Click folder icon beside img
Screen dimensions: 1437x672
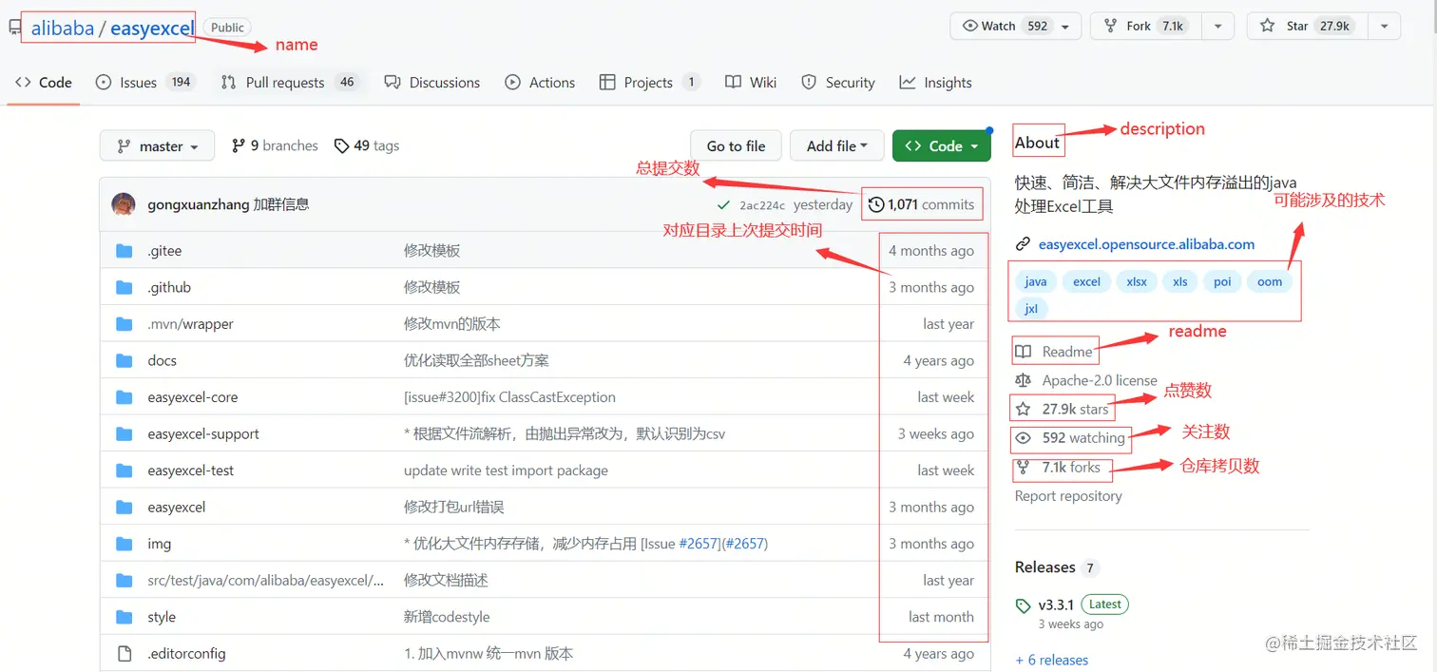click(124, 544)
